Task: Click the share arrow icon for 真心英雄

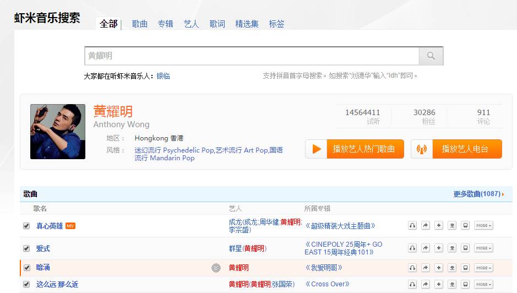Action: pyautogui.click(x=426, y=226)
